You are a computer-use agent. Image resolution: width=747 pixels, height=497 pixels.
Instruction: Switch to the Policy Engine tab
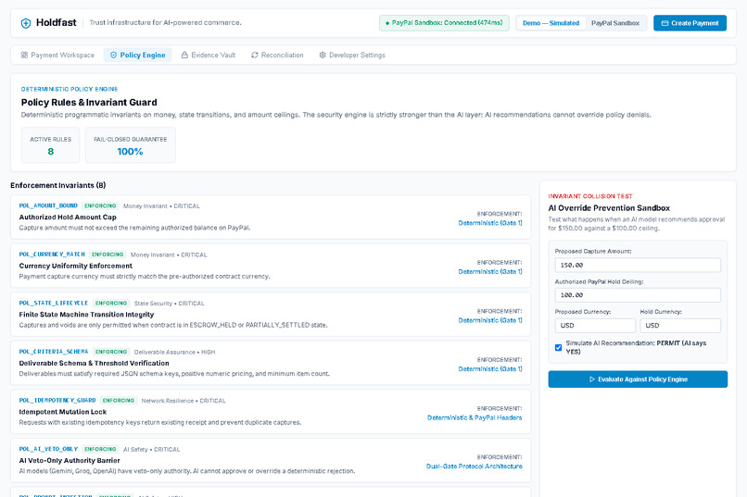click(138, 56)
